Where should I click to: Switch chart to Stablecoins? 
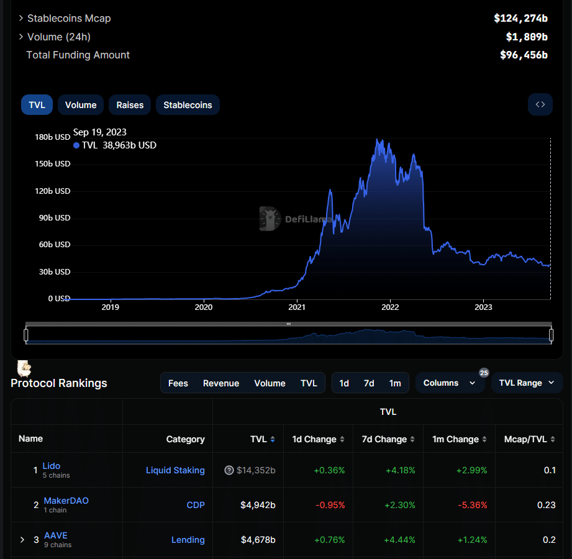(x=188, y=105)
